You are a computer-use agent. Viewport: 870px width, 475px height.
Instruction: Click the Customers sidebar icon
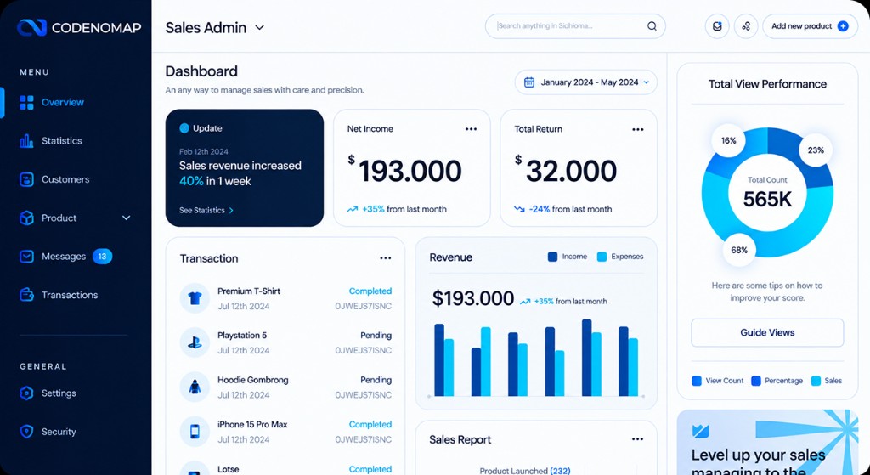coord(26,179)
